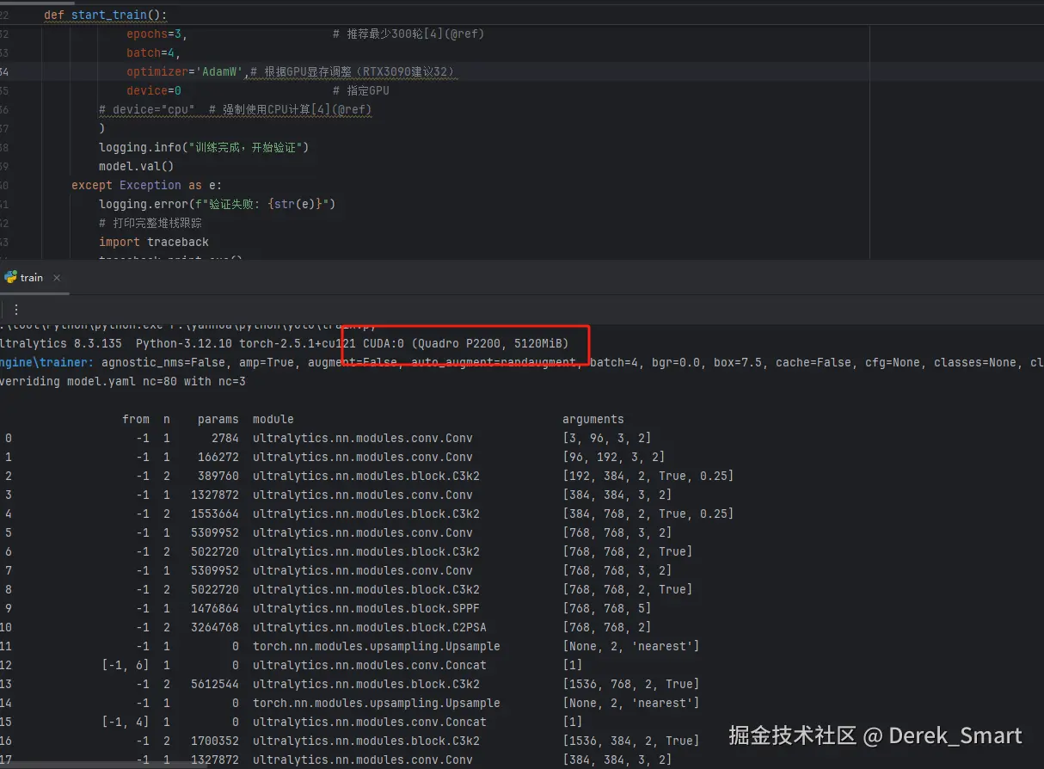
Task: Click '[1536, 384, 2, True]' arguments
Action: [x=631, y=741]
